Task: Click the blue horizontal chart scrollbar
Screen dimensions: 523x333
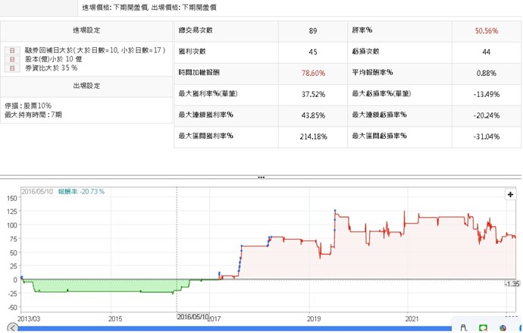Action: coord(227,328)
